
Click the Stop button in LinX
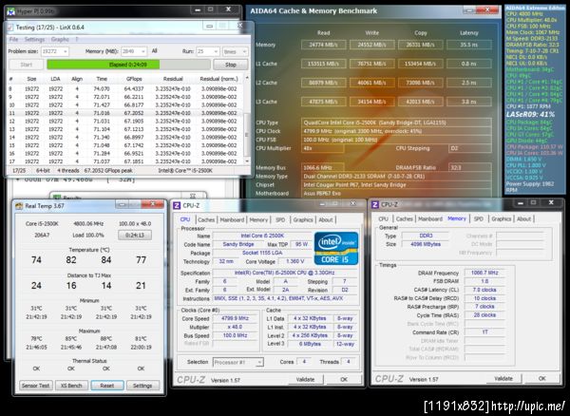tap(231, 65)
